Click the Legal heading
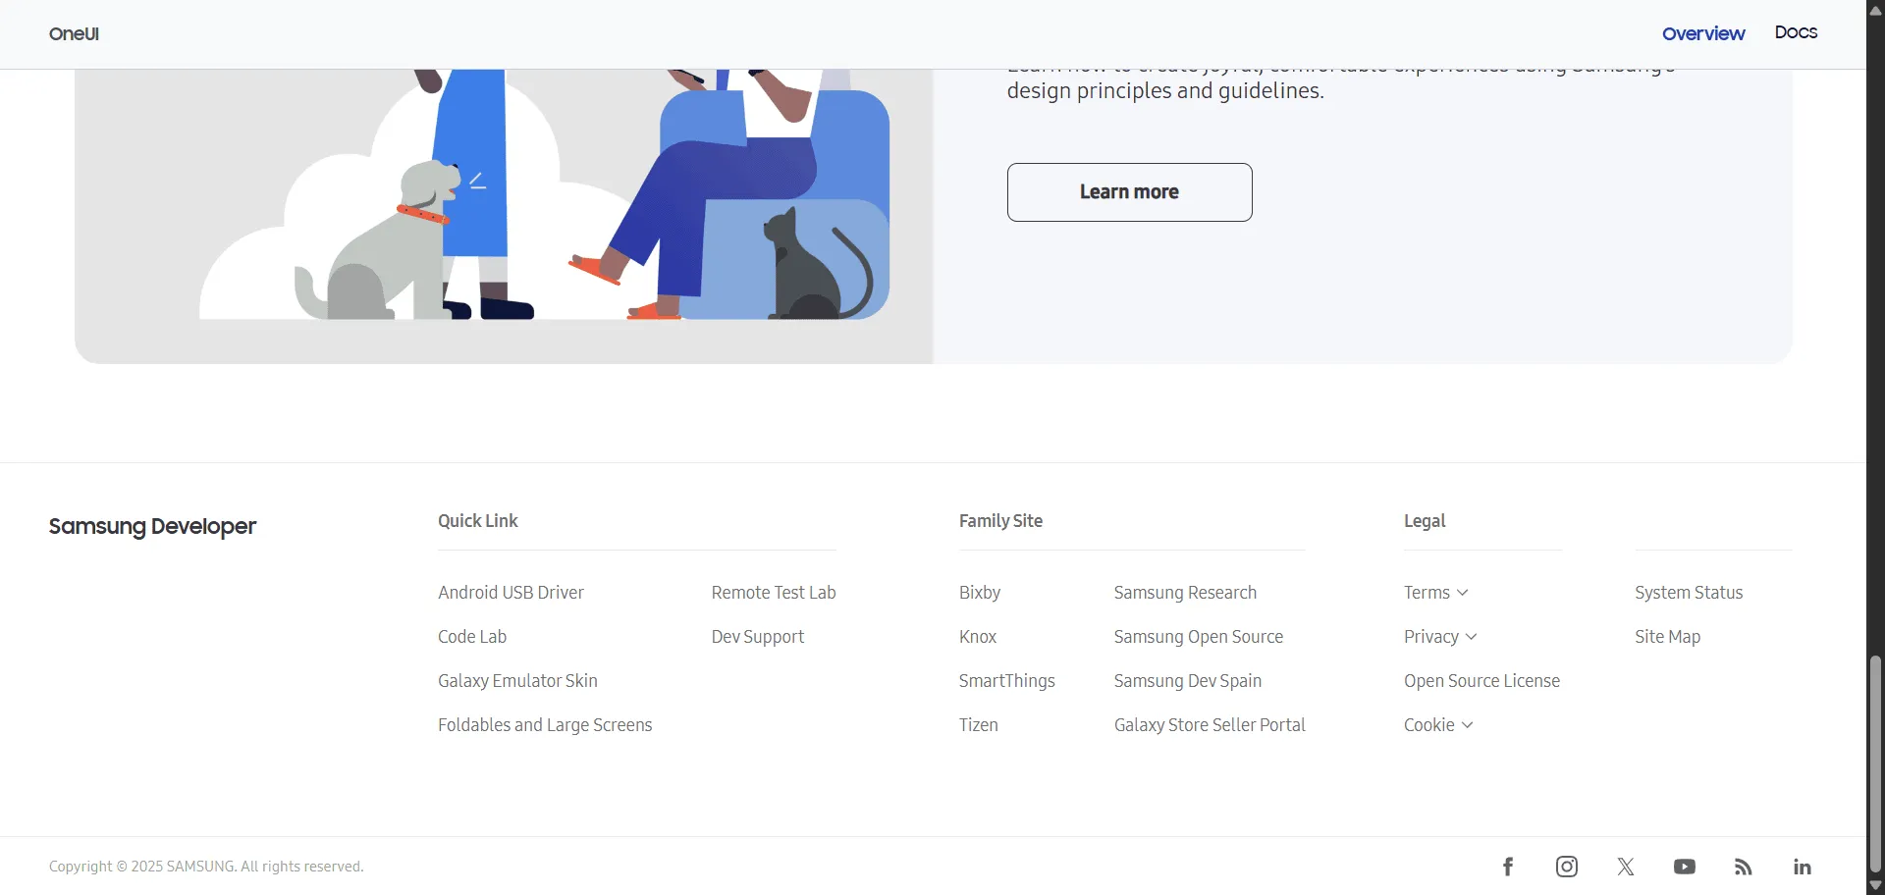The width and height of the screenshot is (1885, 895). click(1425, 521)
